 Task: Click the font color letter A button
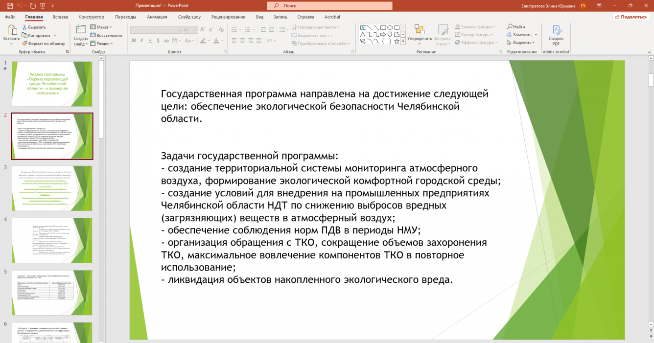(216, 41)
